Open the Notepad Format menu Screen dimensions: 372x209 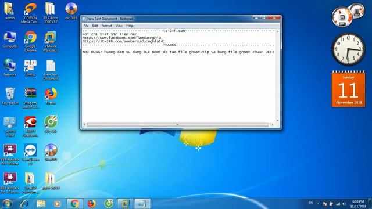(106, 26)
